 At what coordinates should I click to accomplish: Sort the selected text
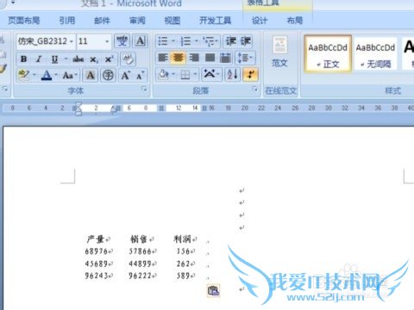[232, 75]
